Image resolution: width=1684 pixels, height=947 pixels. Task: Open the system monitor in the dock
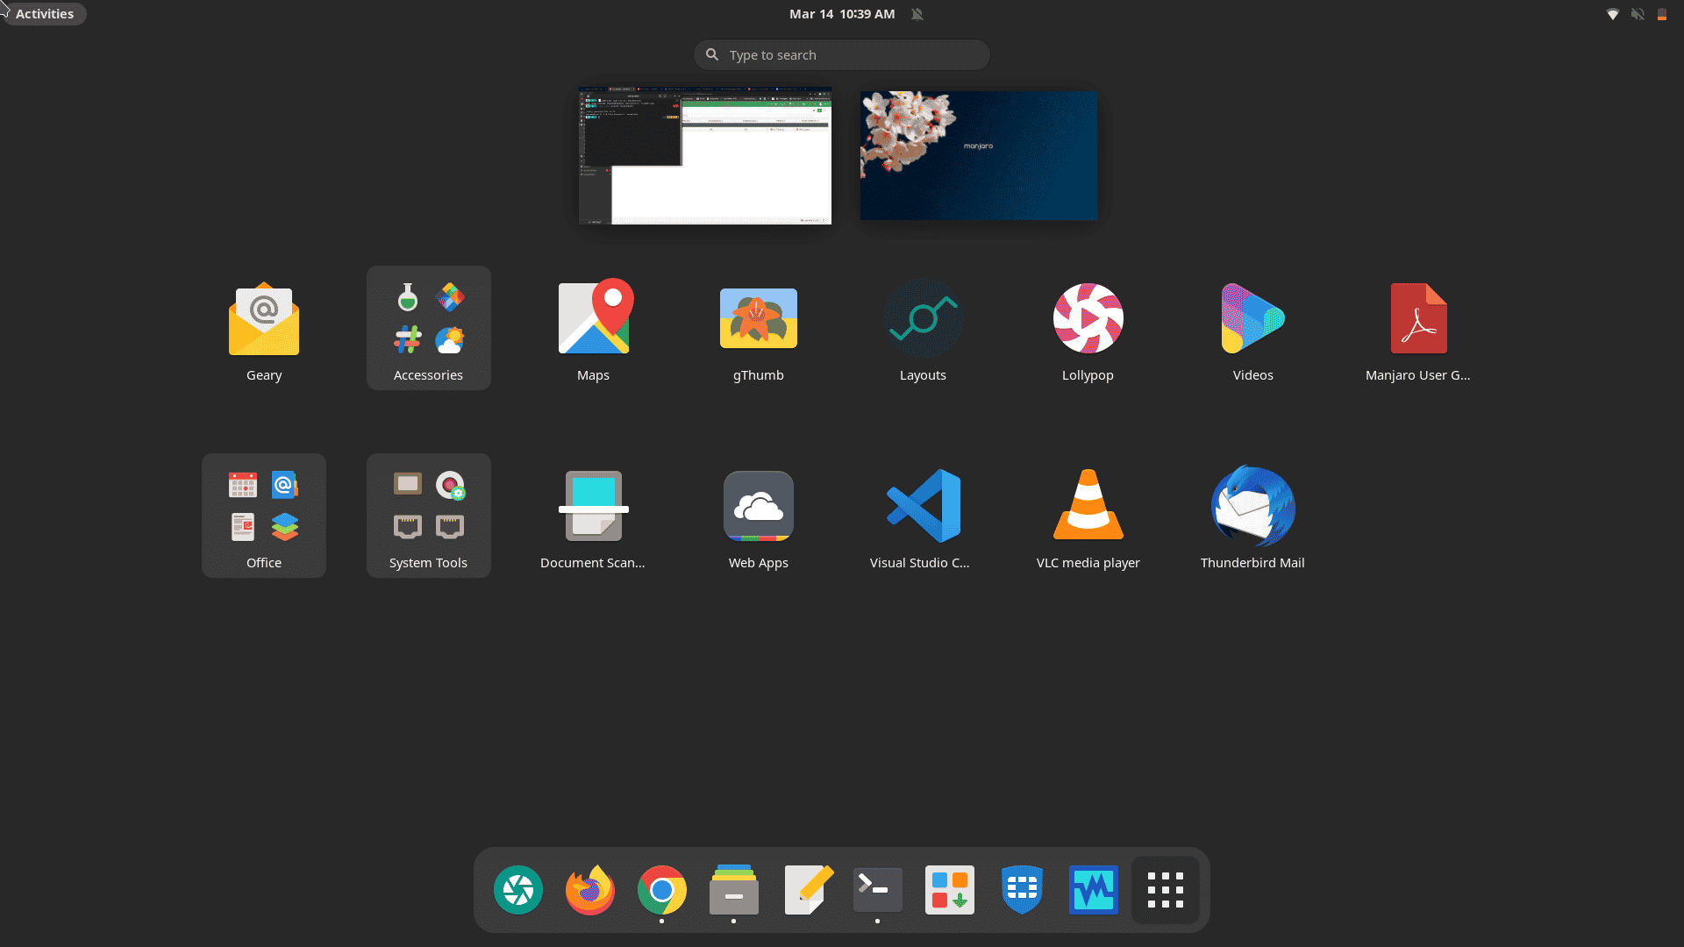point(1093,890)
